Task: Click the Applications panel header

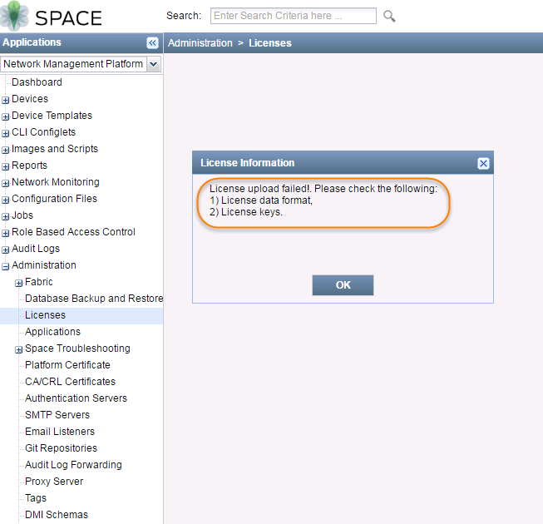Action: (x=32, y=42)
